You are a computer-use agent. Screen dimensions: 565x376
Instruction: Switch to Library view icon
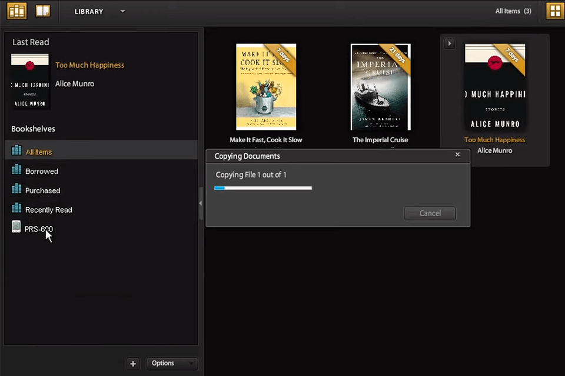17,11
